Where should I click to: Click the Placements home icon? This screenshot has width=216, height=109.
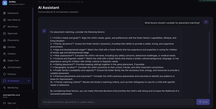[x=4, y=40]
